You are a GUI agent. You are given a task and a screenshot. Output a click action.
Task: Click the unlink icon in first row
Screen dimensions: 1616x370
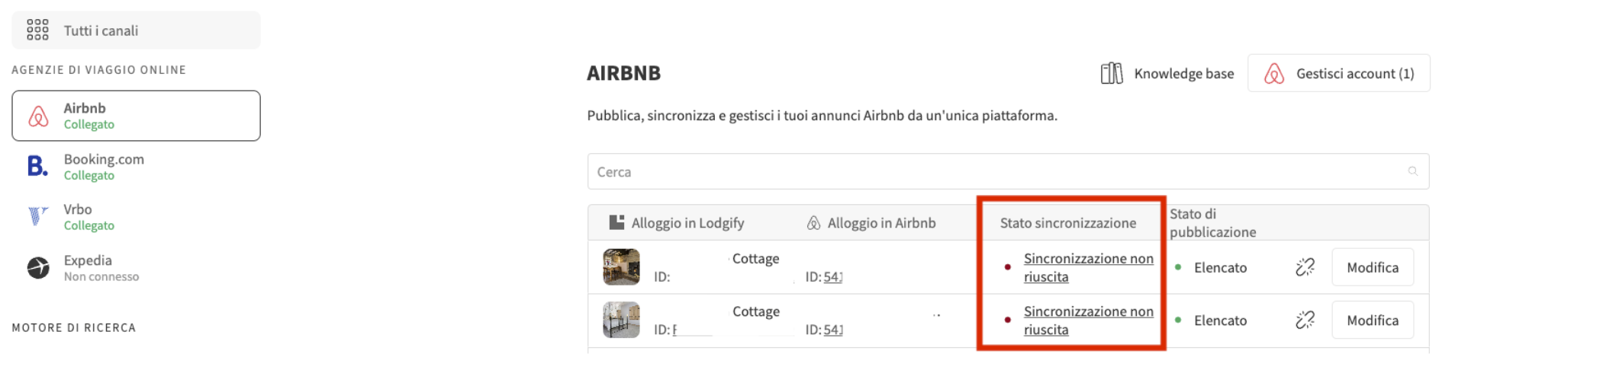pos(1305,267)
